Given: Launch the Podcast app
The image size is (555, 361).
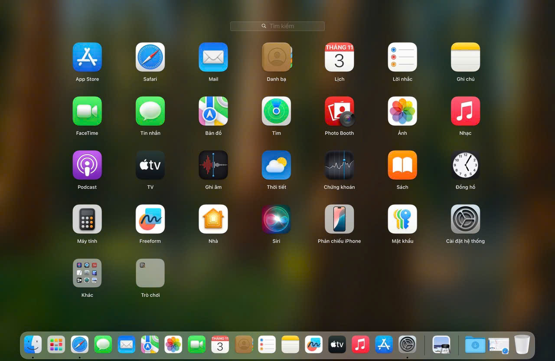Looking at the screenshot, I should coord(87,165).
